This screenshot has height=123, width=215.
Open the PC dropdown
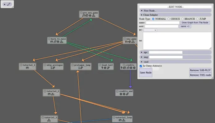(x=150, y=30)
